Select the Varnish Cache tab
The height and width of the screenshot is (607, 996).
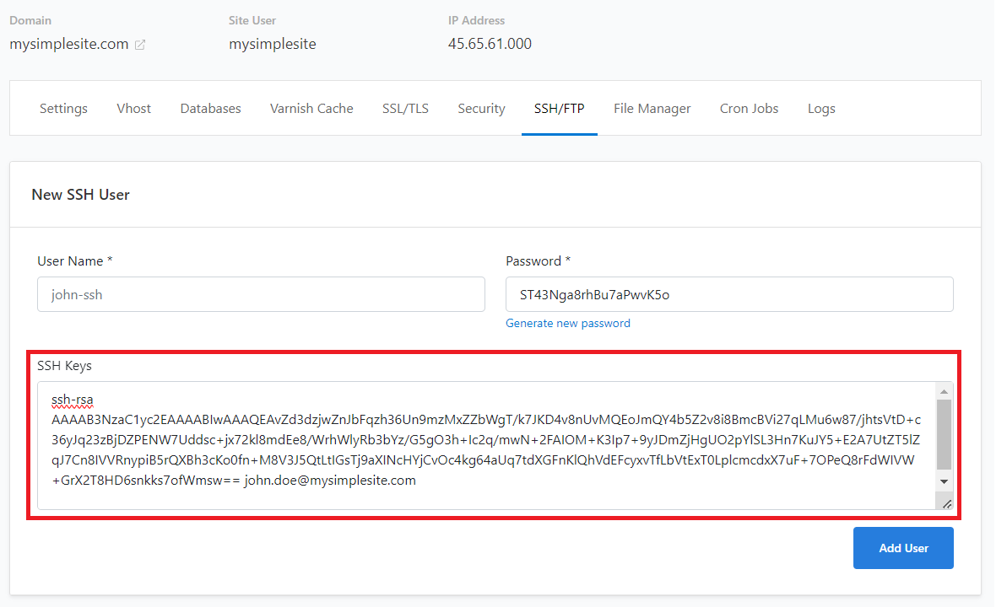[311, 108]
